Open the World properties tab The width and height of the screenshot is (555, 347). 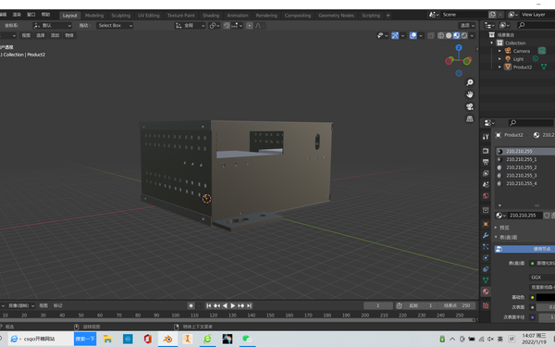(486, 196)
